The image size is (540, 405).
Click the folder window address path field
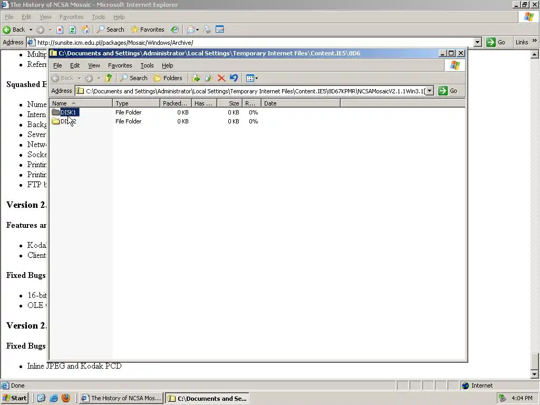point(255,91)
